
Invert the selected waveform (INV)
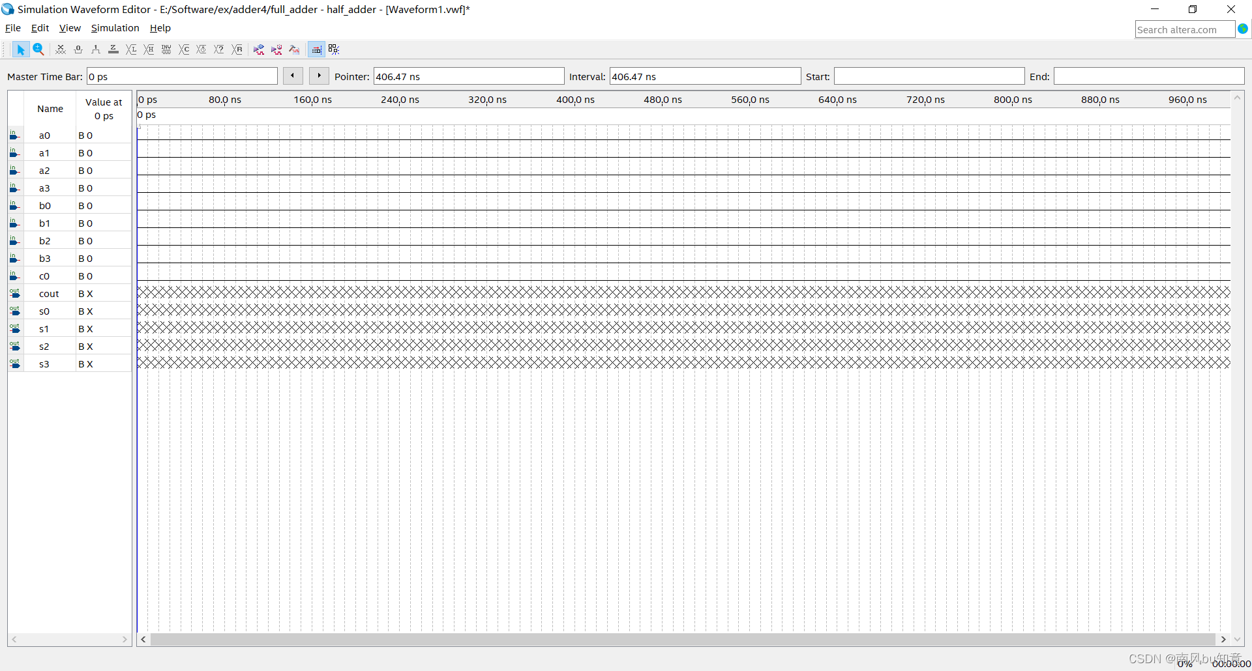coord(166,50)
